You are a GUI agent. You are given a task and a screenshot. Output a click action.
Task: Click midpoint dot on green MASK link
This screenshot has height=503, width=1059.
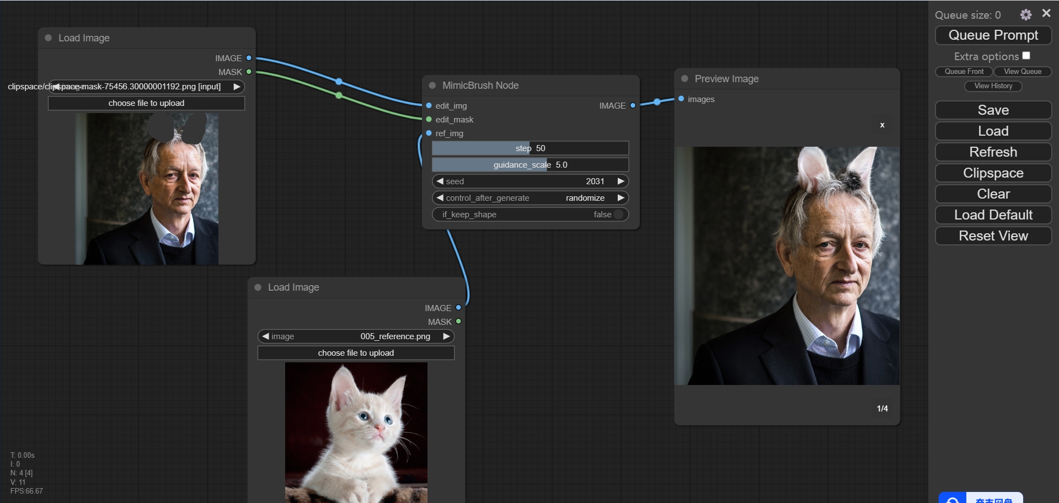coord(339,95)
